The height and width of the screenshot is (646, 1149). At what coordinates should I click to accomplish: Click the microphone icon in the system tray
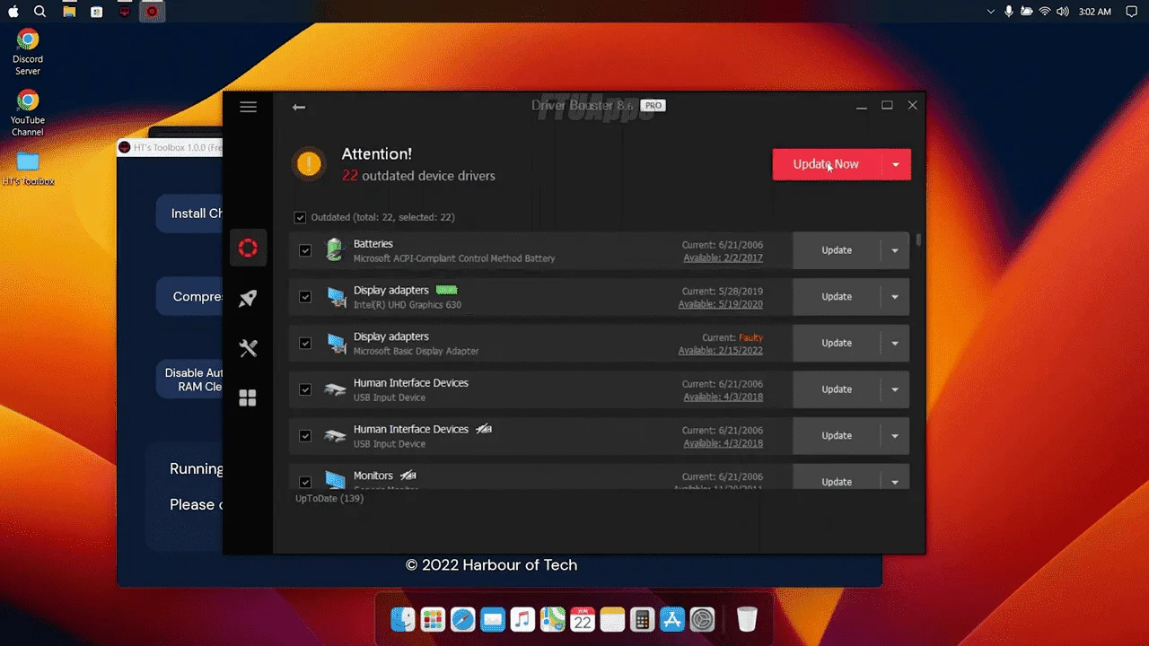coord(1009,12)
